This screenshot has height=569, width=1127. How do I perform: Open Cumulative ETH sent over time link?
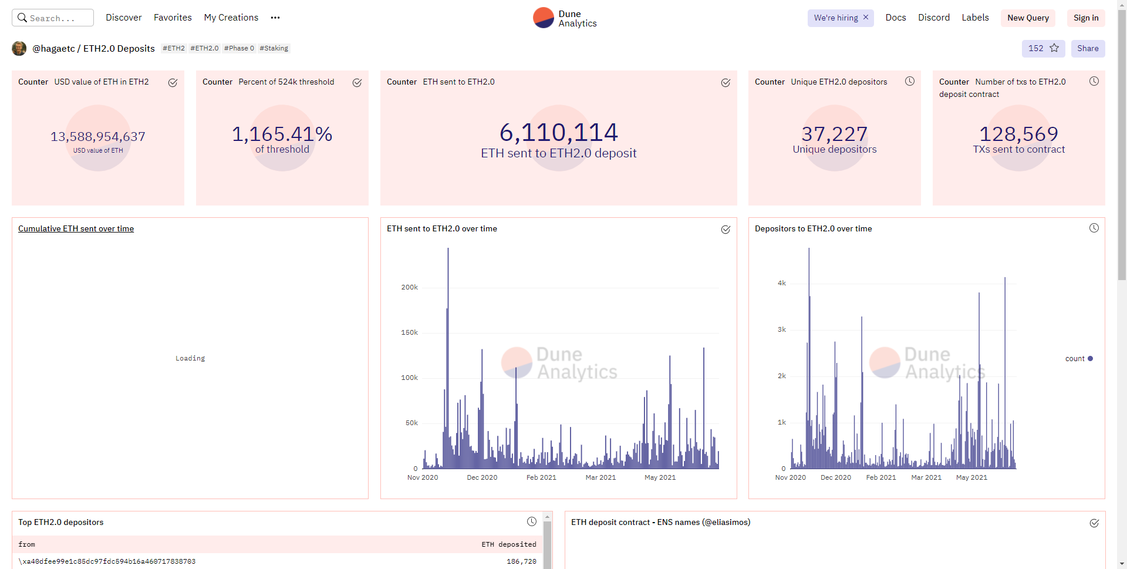(76, 229)
